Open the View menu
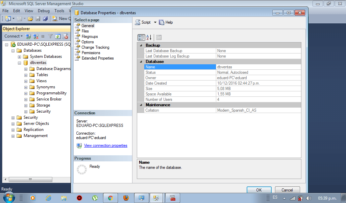This screenshot has width=346, height=203. (x=29, y=10)
